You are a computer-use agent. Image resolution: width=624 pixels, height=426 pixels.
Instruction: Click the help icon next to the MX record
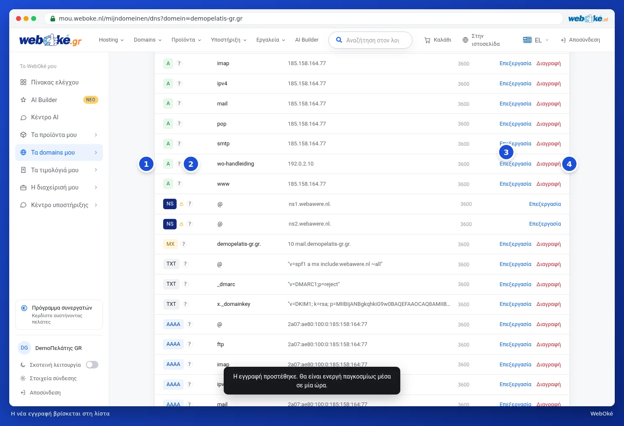point(183,244)
